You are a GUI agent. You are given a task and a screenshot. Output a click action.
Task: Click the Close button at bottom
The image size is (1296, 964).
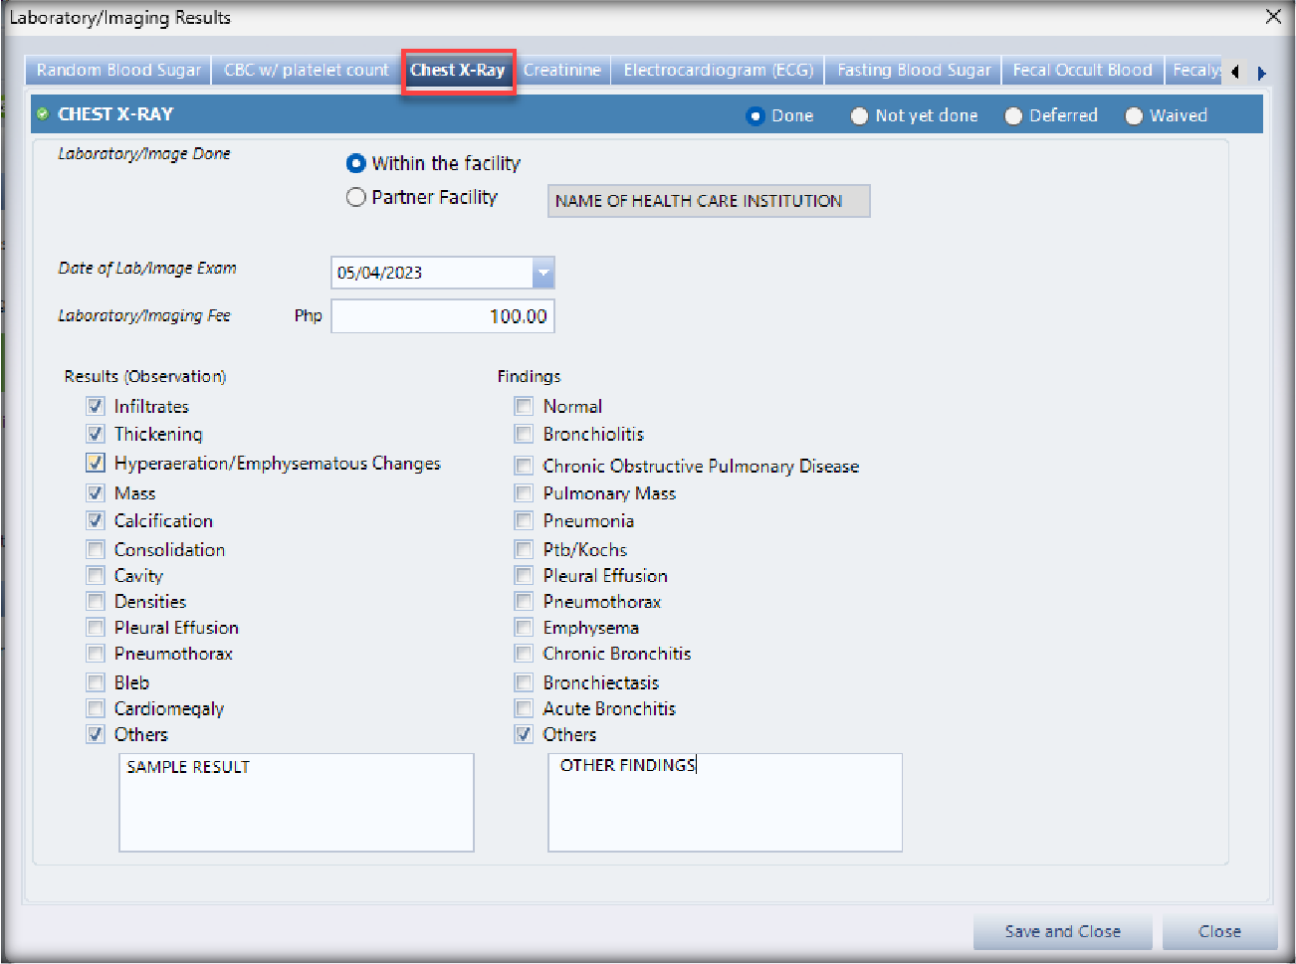pos(1219,931)
